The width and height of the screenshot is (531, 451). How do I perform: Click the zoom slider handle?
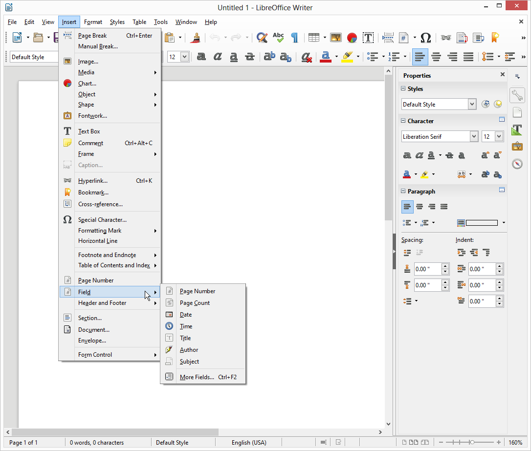471,442
